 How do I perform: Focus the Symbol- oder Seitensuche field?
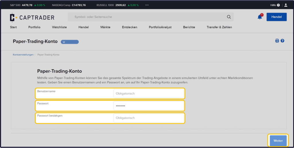point(151,17)
